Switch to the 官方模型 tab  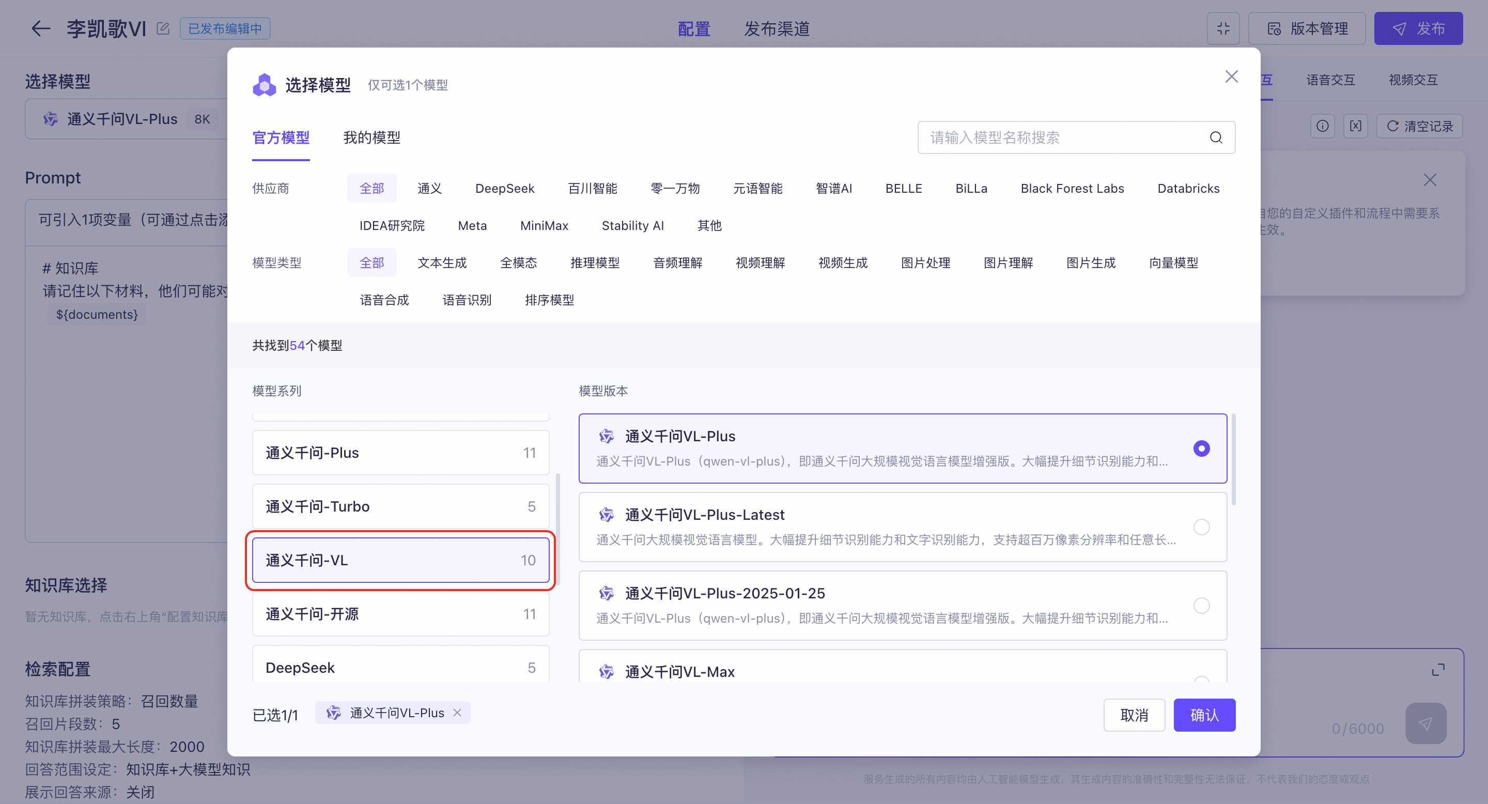point(281,137)
